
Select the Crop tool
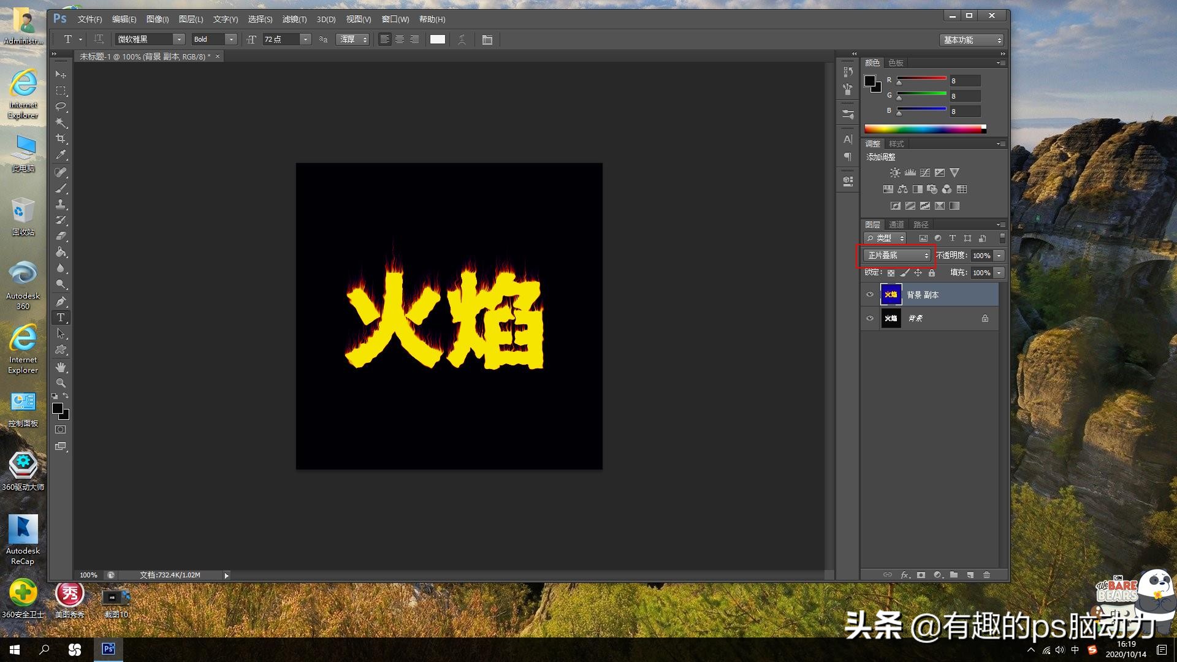click(x=61, y=139)
